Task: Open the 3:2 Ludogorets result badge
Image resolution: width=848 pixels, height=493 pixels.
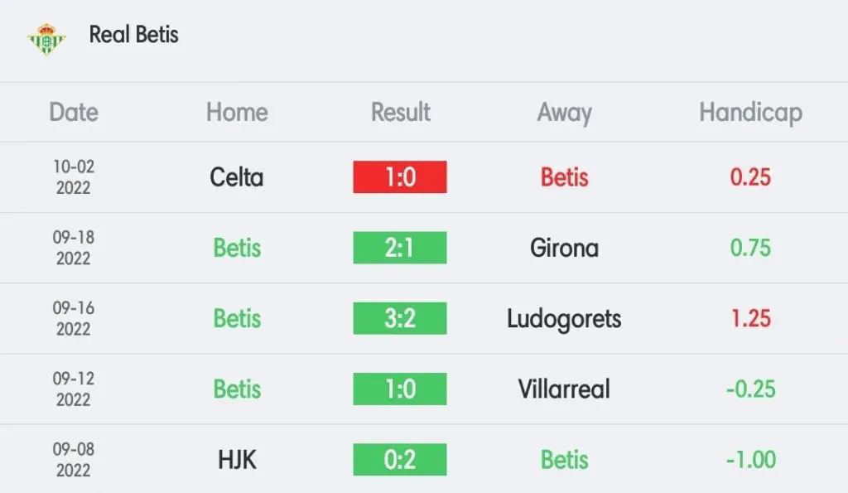Action: tap(400, 318)
